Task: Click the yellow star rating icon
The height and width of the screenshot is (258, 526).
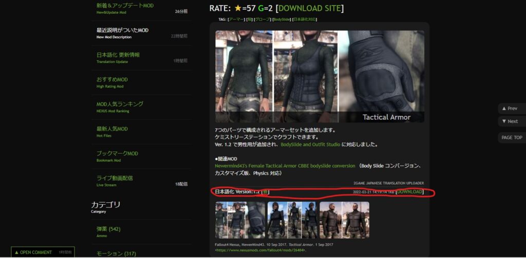Action: point(237,8)
